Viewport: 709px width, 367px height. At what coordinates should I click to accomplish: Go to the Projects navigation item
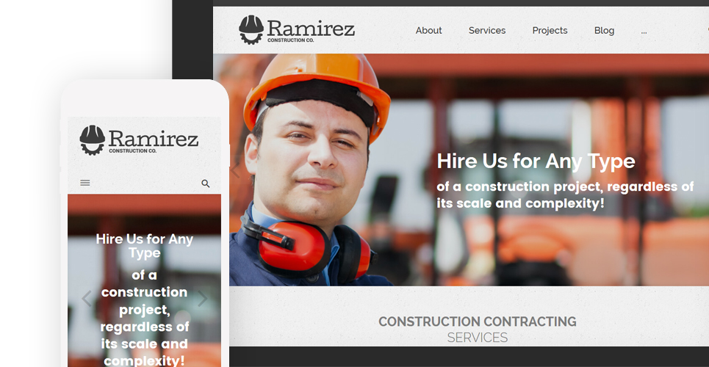(x=550, y=30)
